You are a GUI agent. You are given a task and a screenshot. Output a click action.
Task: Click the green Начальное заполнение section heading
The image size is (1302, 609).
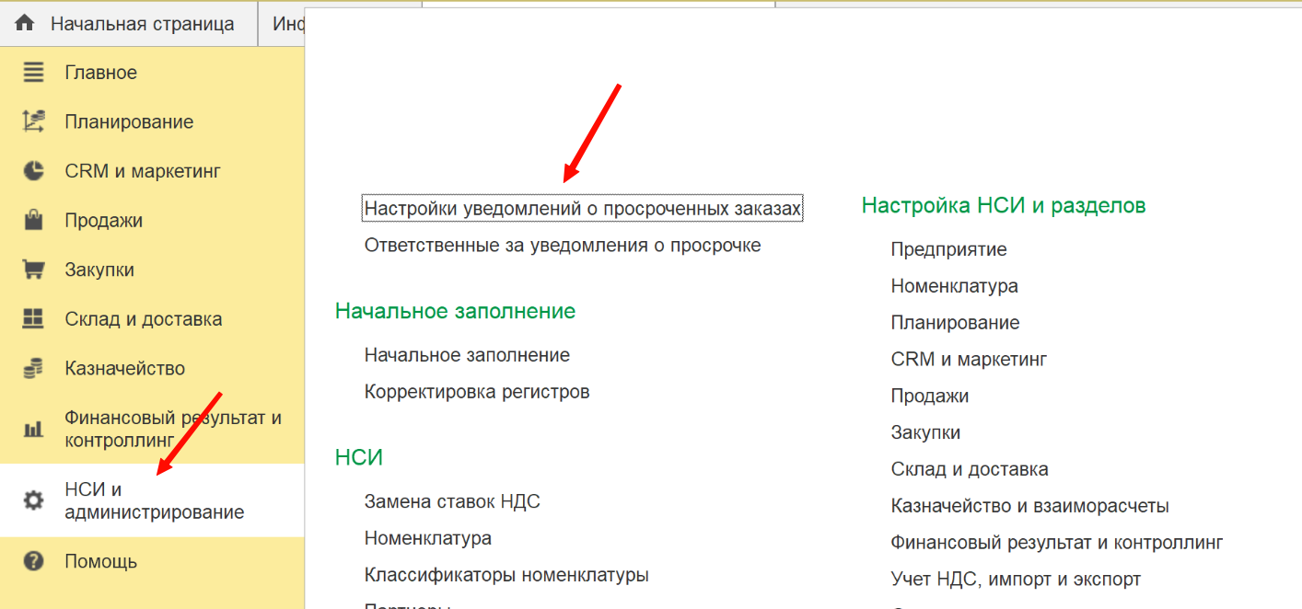point(455,311)
